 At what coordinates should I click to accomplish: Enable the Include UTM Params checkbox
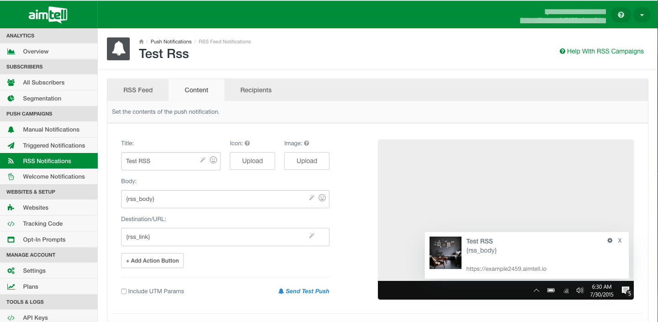[124, 291]
